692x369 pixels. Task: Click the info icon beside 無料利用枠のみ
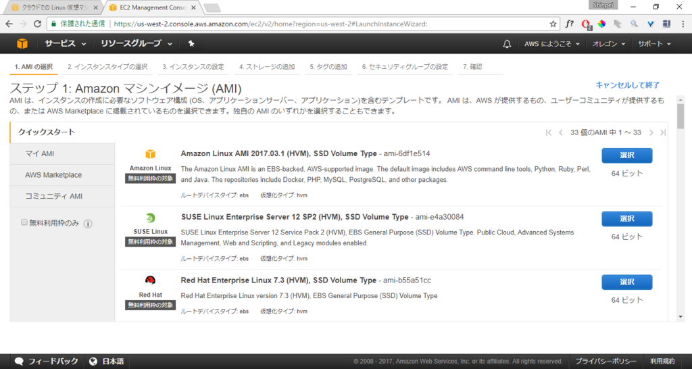[x=88, y=224]
